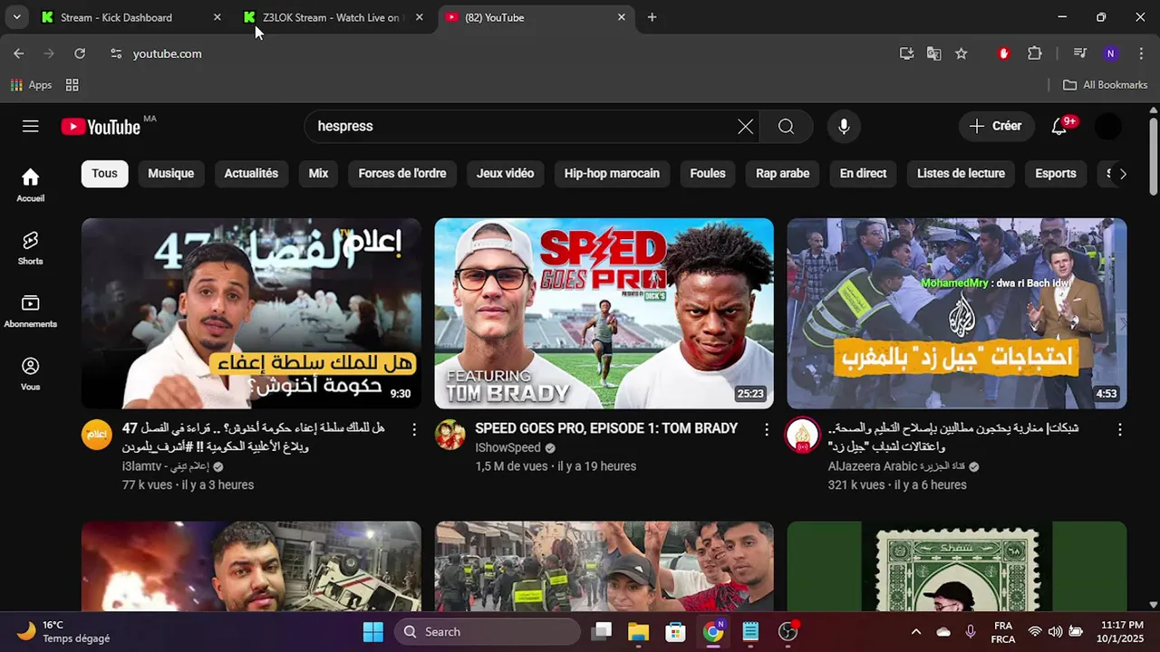The image size is (1160, 652).
Task: Click the Créer button
Action: (996, 127)
